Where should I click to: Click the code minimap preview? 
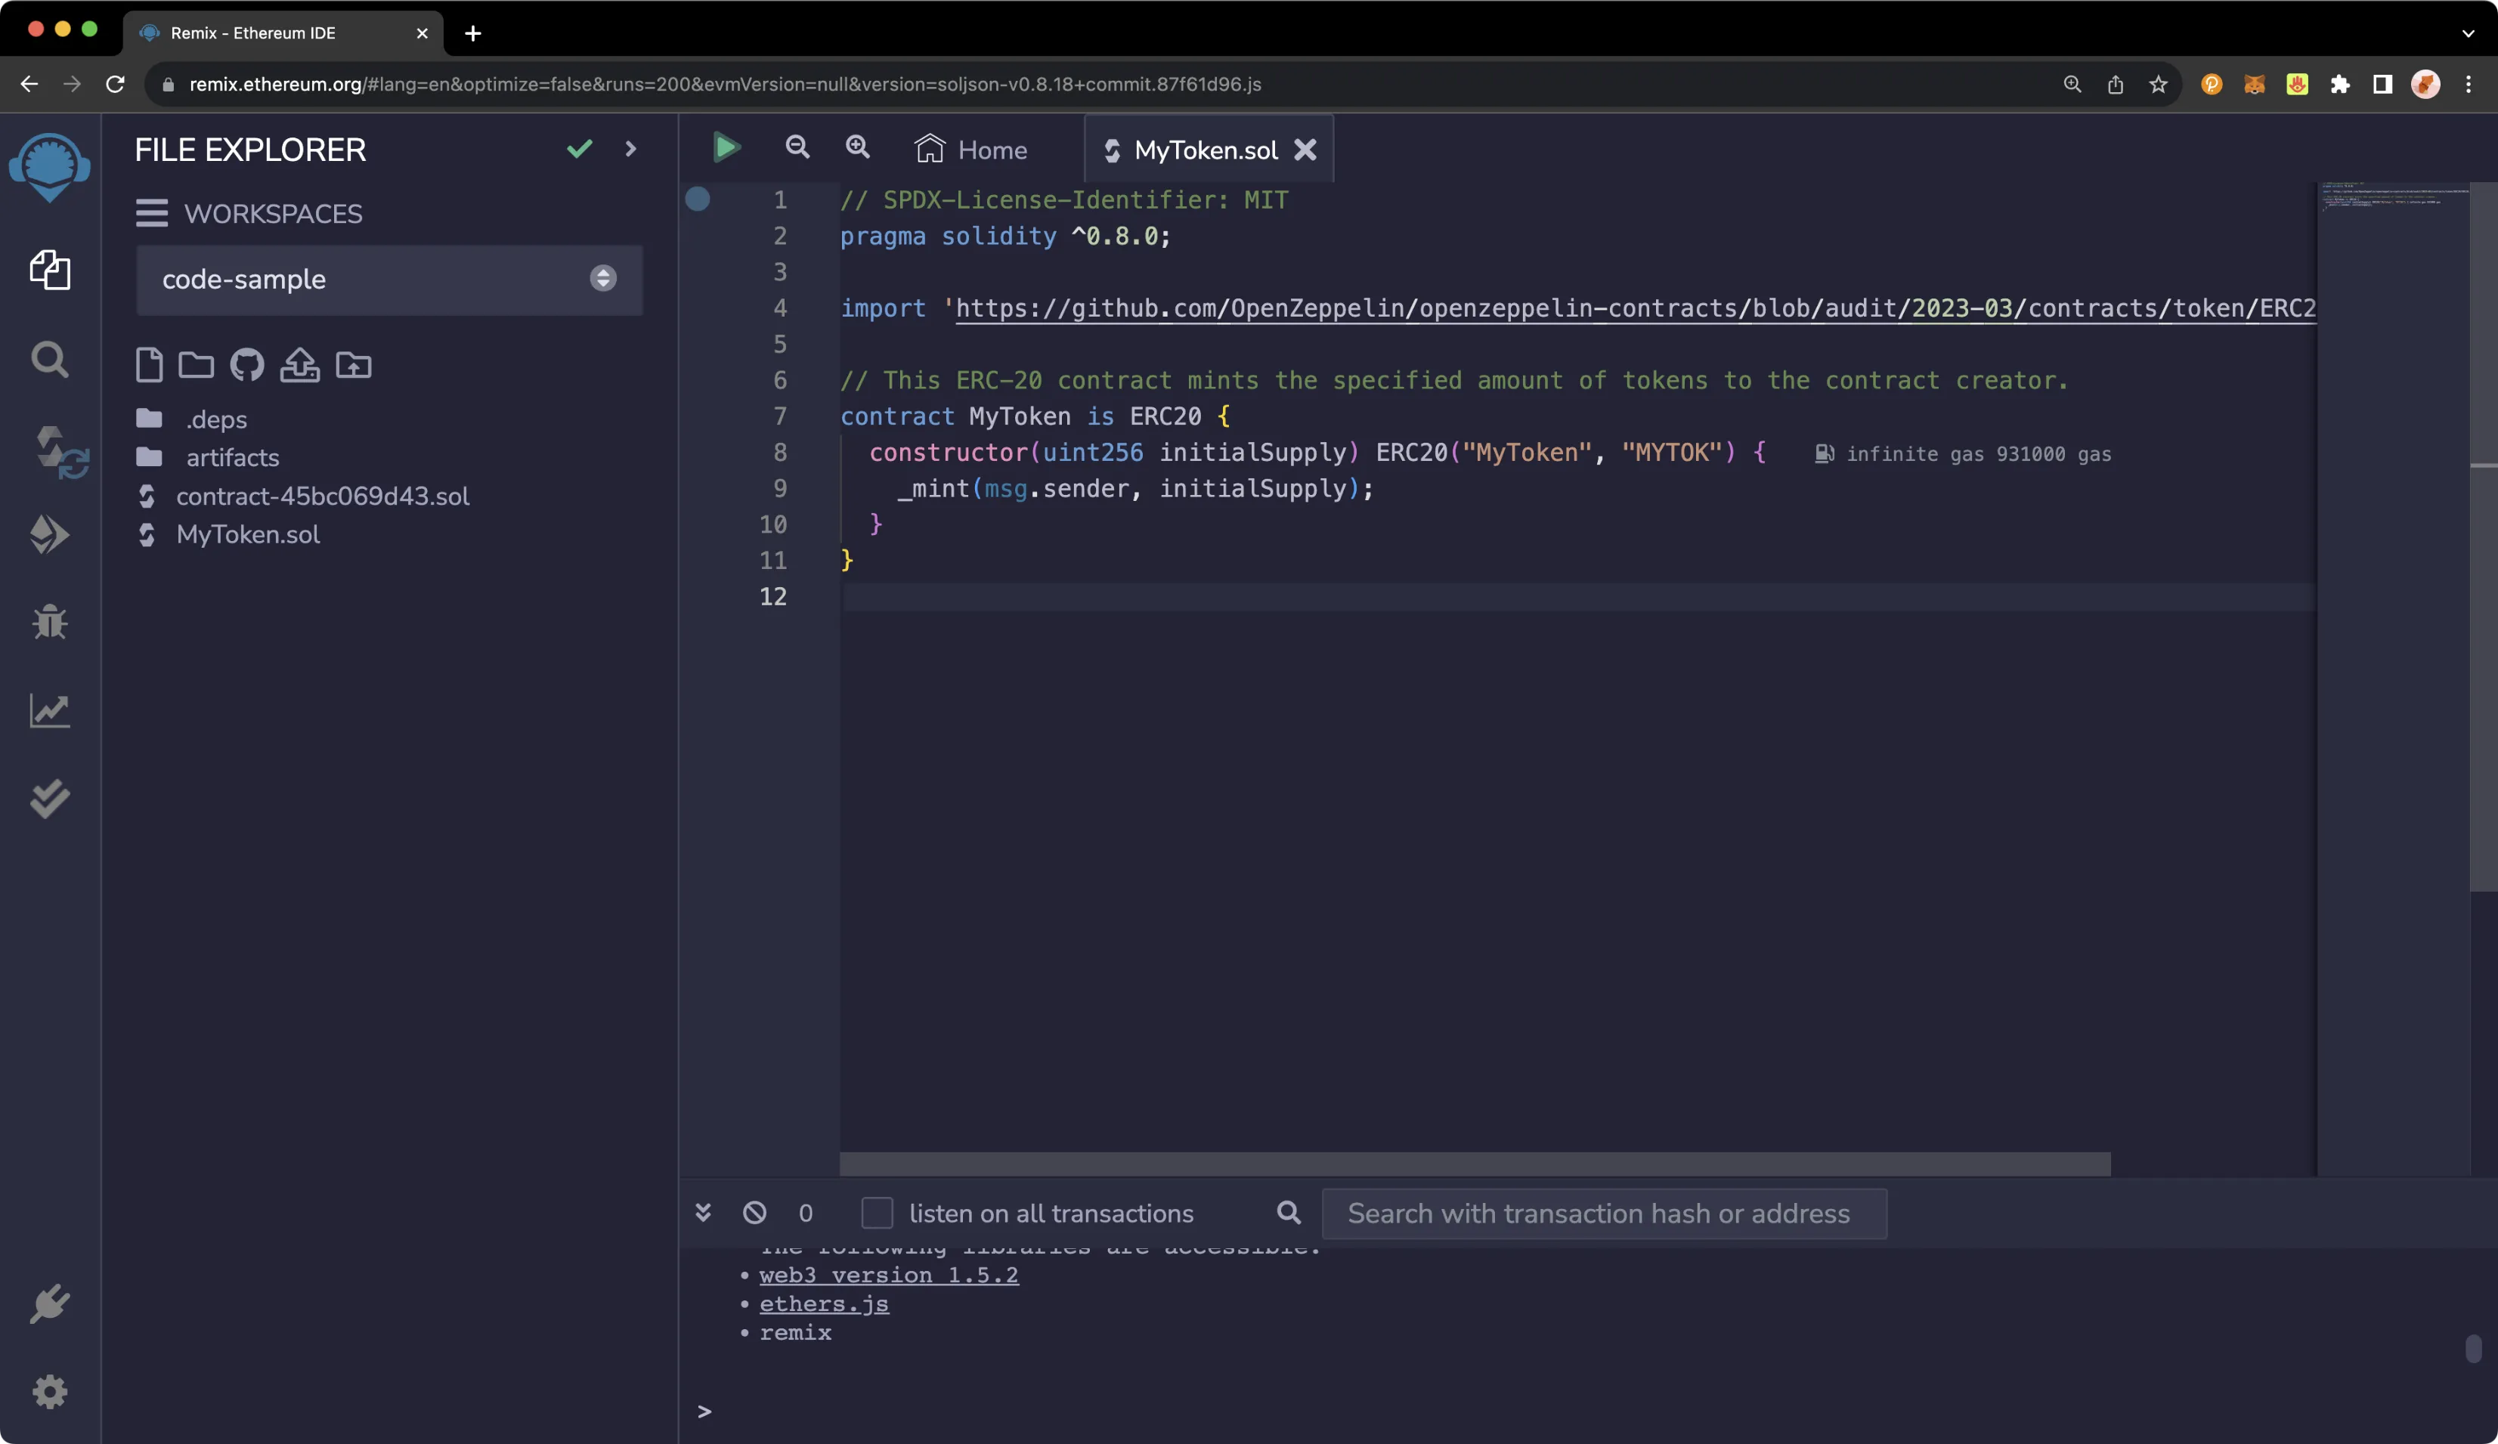2393,196
